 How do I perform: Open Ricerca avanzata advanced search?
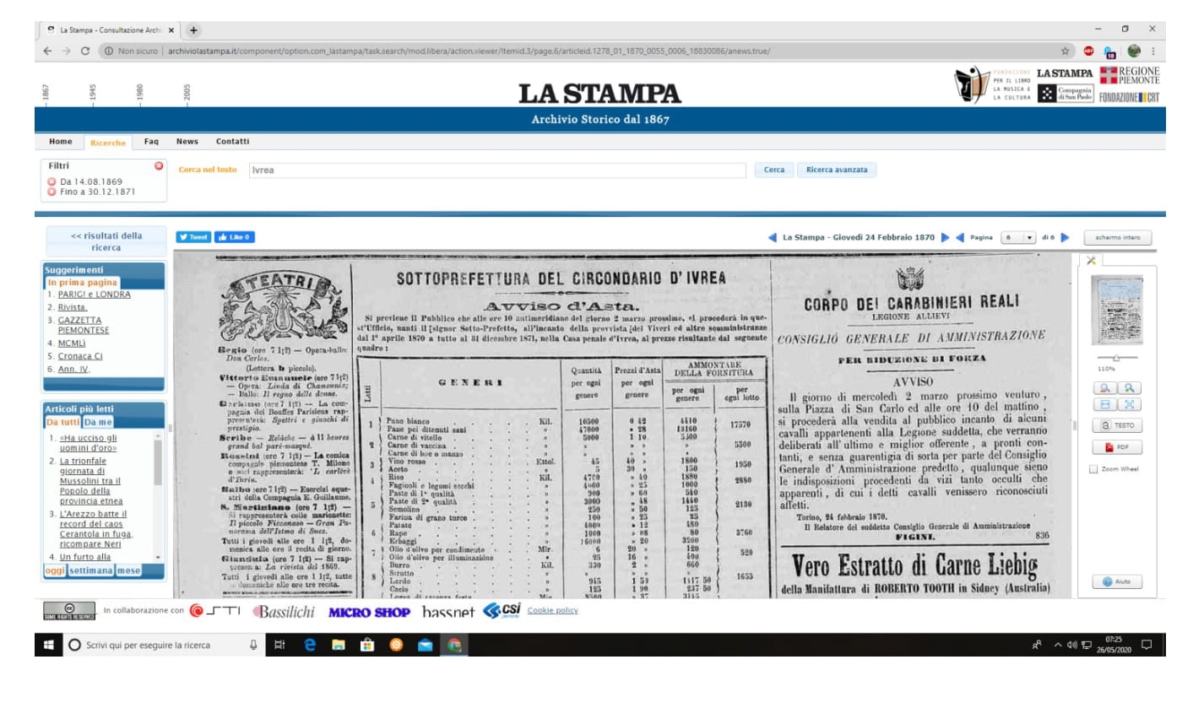tap(837, 170)
